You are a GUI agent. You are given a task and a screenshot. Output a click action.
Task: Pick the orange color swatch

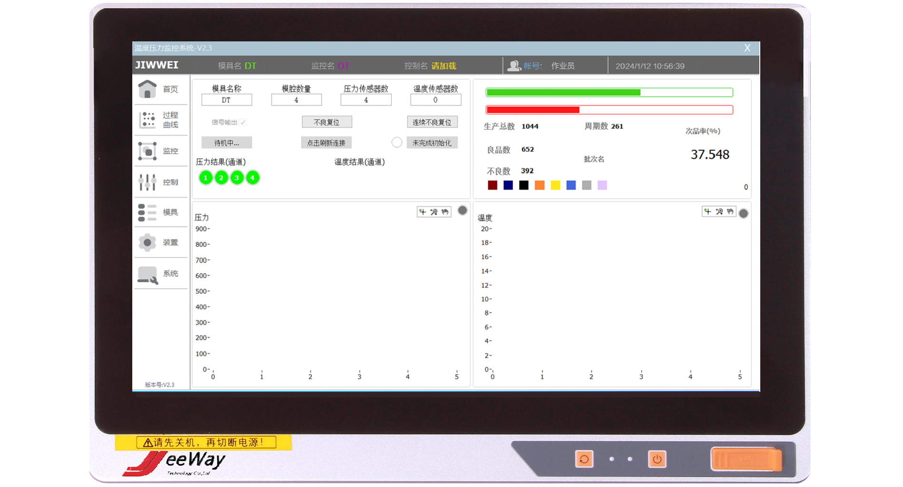(x=540, y=185)
